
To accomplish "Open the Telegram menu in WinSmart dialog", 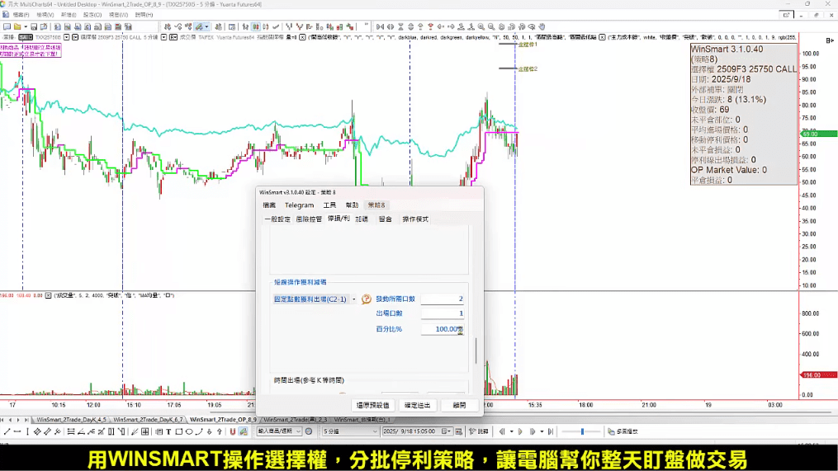I will 299,205.
